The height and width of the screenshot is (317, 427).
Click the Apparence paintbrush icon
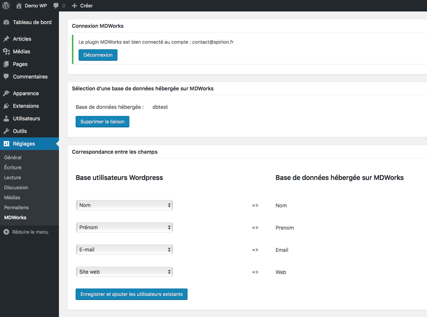6,93
